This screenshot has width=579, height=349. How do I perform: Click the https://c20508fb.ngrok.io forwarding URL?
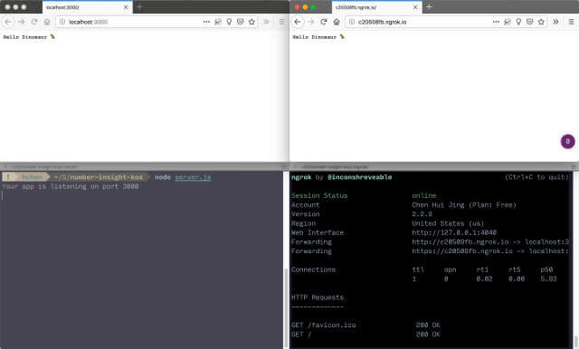tap(462, 251)
